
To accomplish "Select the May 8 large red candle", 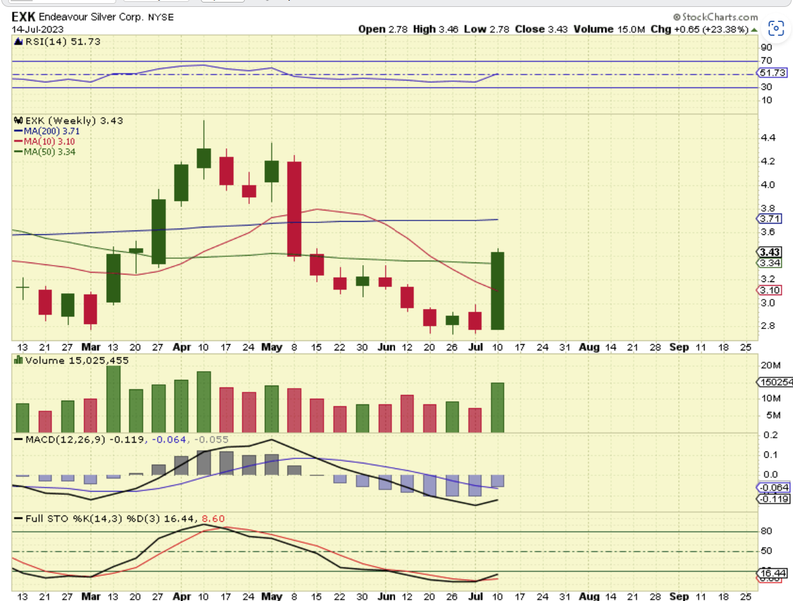I will pyautogui.click(x=294, y=208).
